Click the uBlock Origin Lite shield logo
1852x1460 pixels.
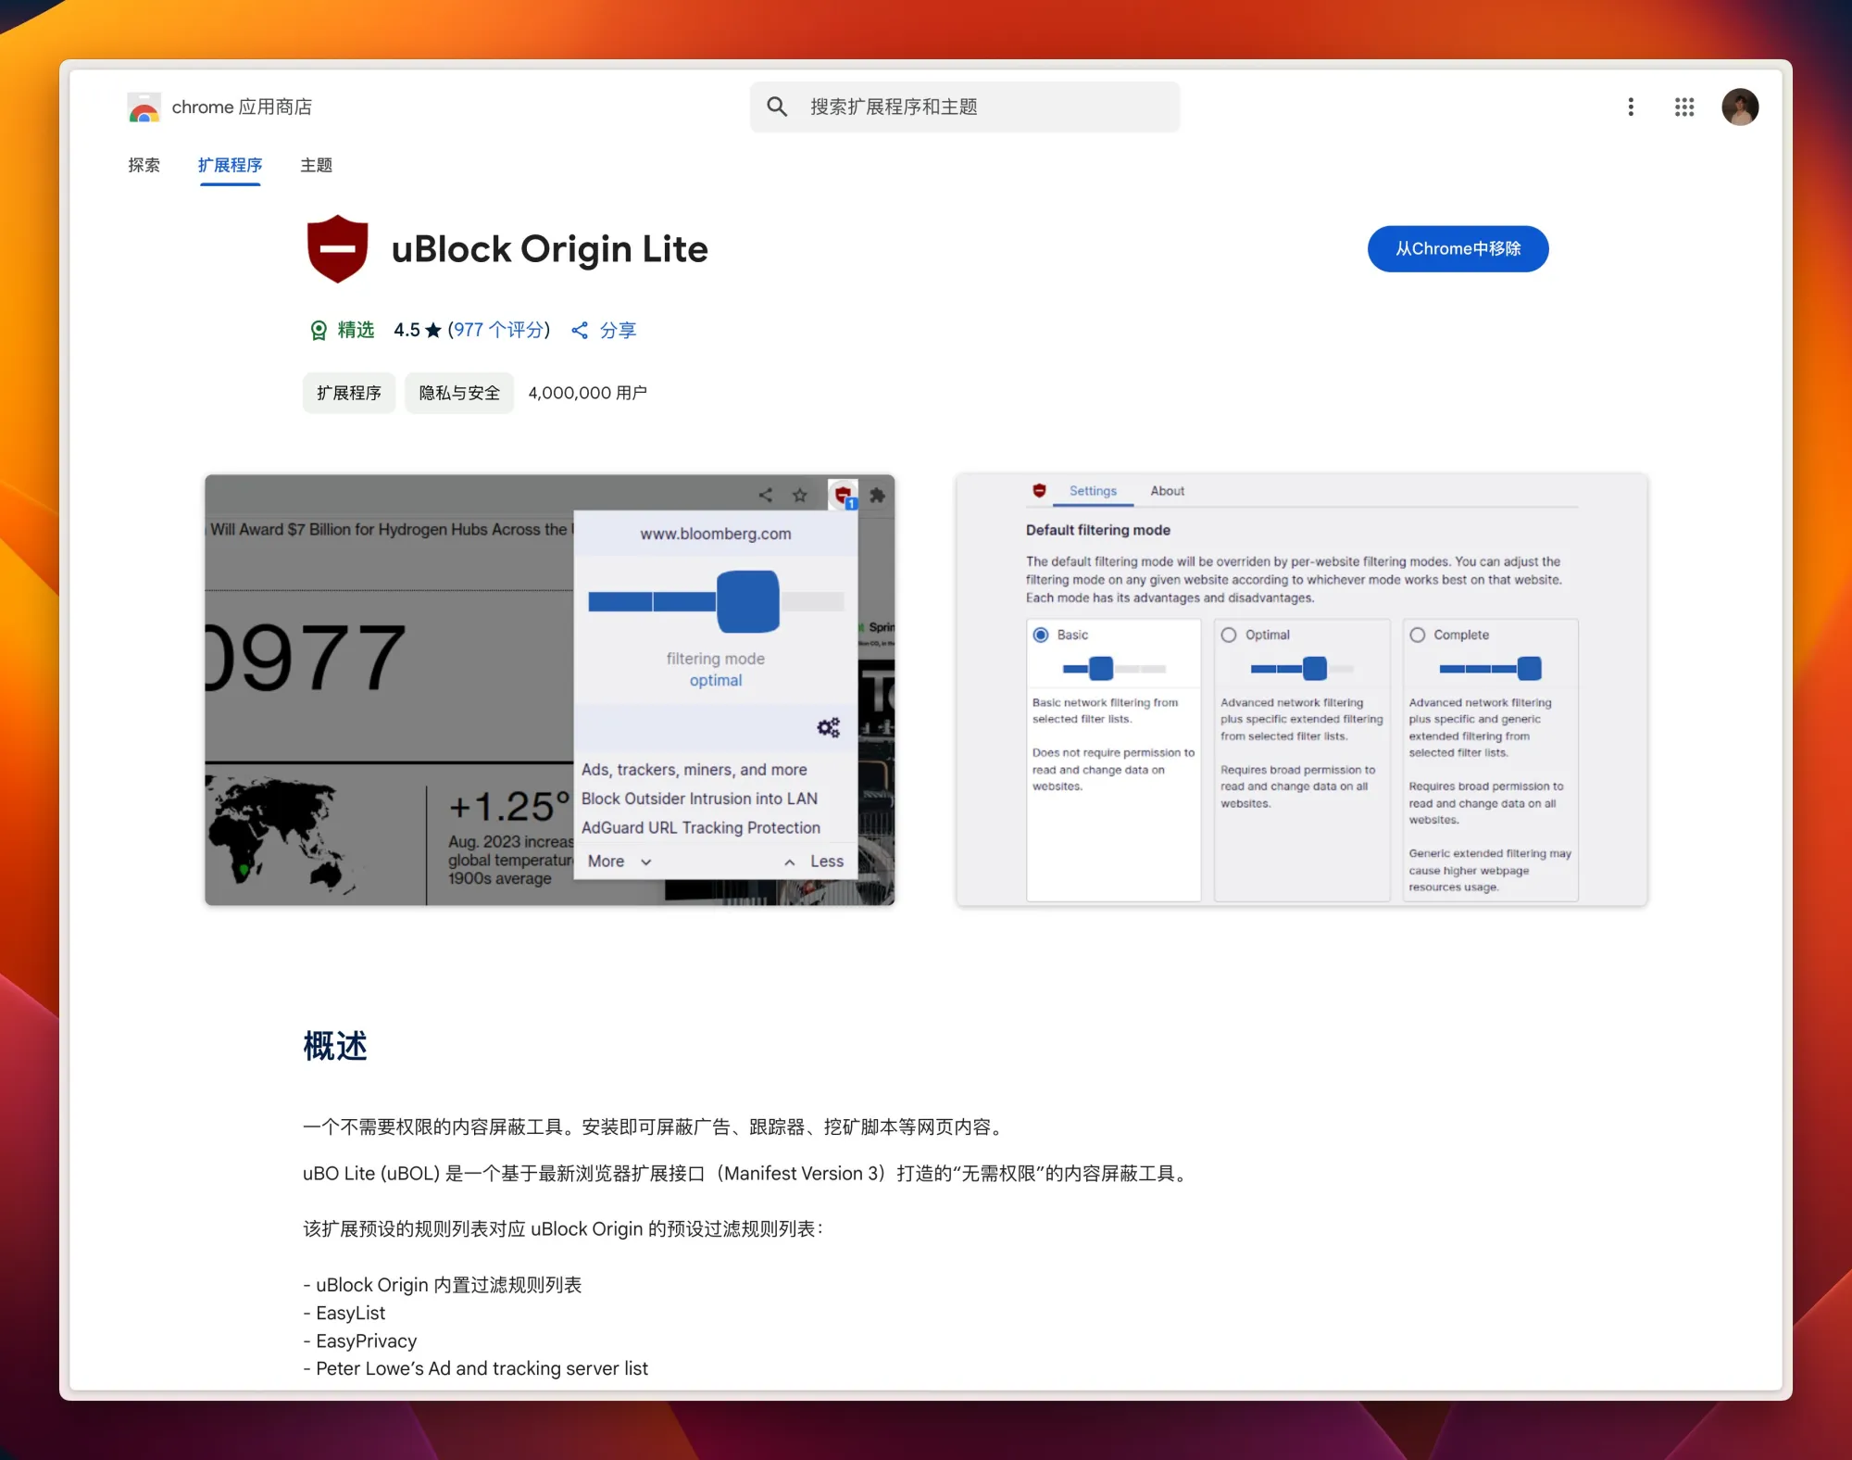point(337,249)
